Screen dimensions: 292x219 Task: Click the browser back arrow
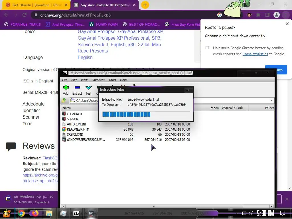(x=6, y=15)
